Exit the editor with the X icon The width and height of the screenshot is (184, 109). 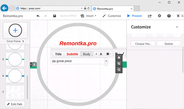(x=178, y=16)
